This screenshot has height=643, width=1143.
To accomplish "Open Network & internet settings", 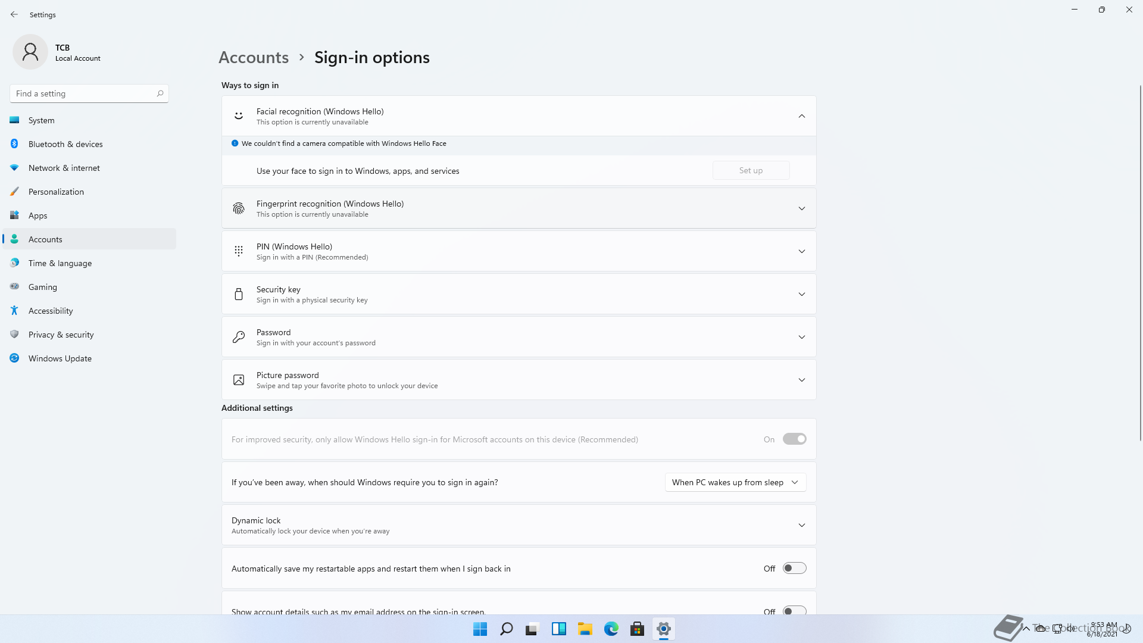I will coord(89,168).
